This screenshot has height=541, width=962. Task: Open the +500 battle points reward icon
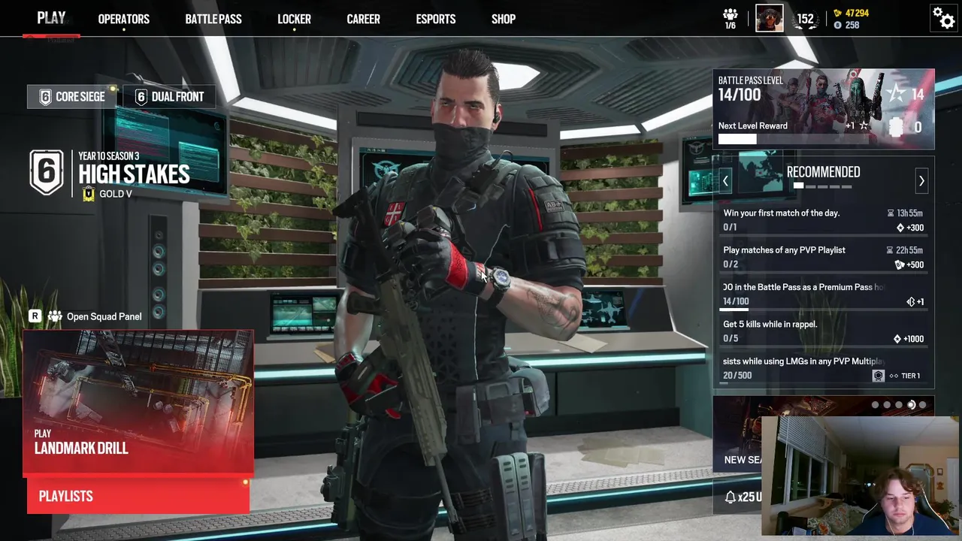tap(900, 264)
